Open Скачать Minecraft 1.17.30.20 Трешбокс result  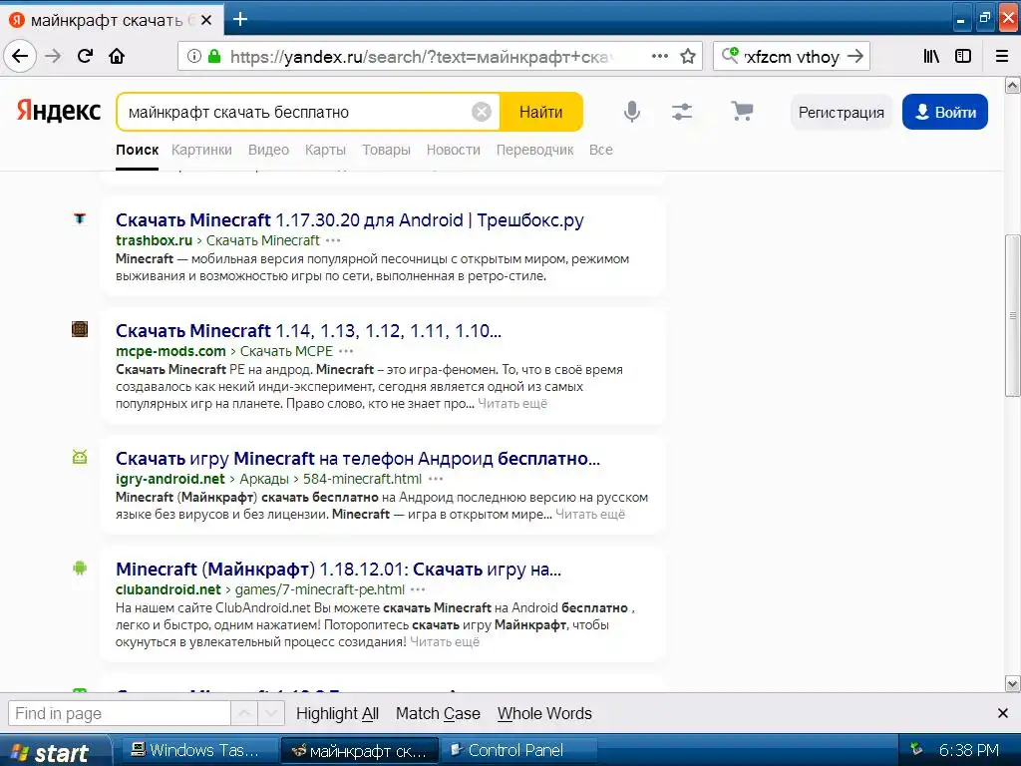tap(350, 220)
